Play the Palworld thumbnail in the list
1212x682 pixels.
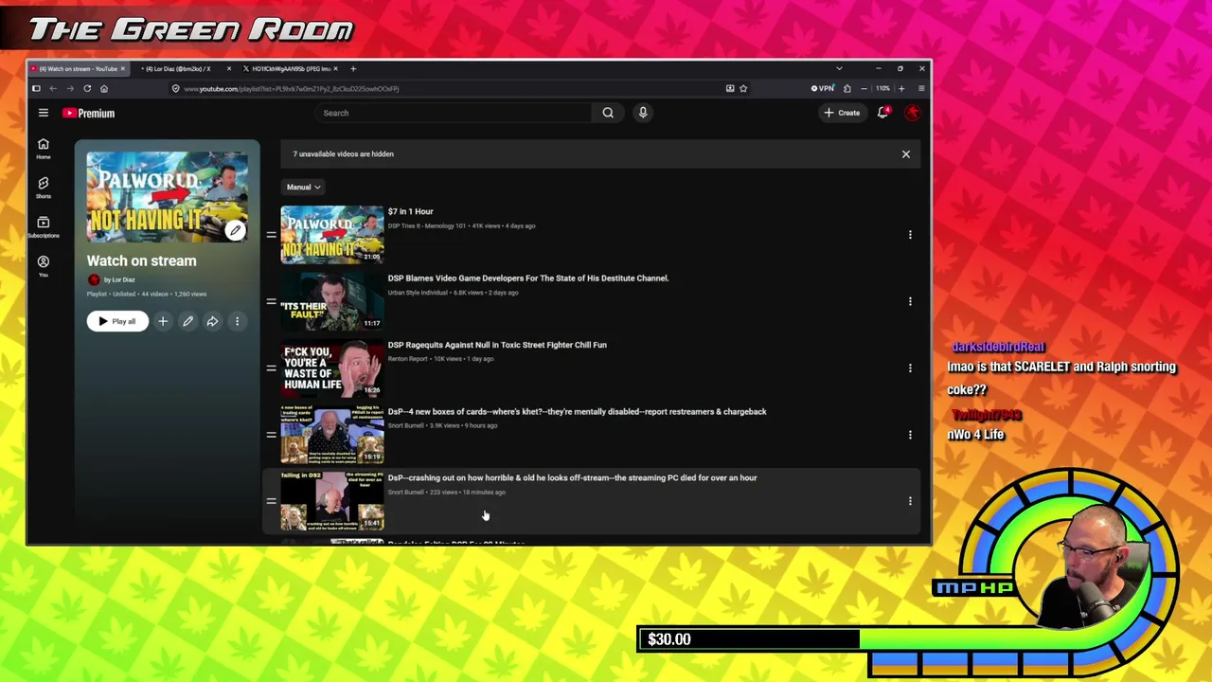click(x=332, y=235)
